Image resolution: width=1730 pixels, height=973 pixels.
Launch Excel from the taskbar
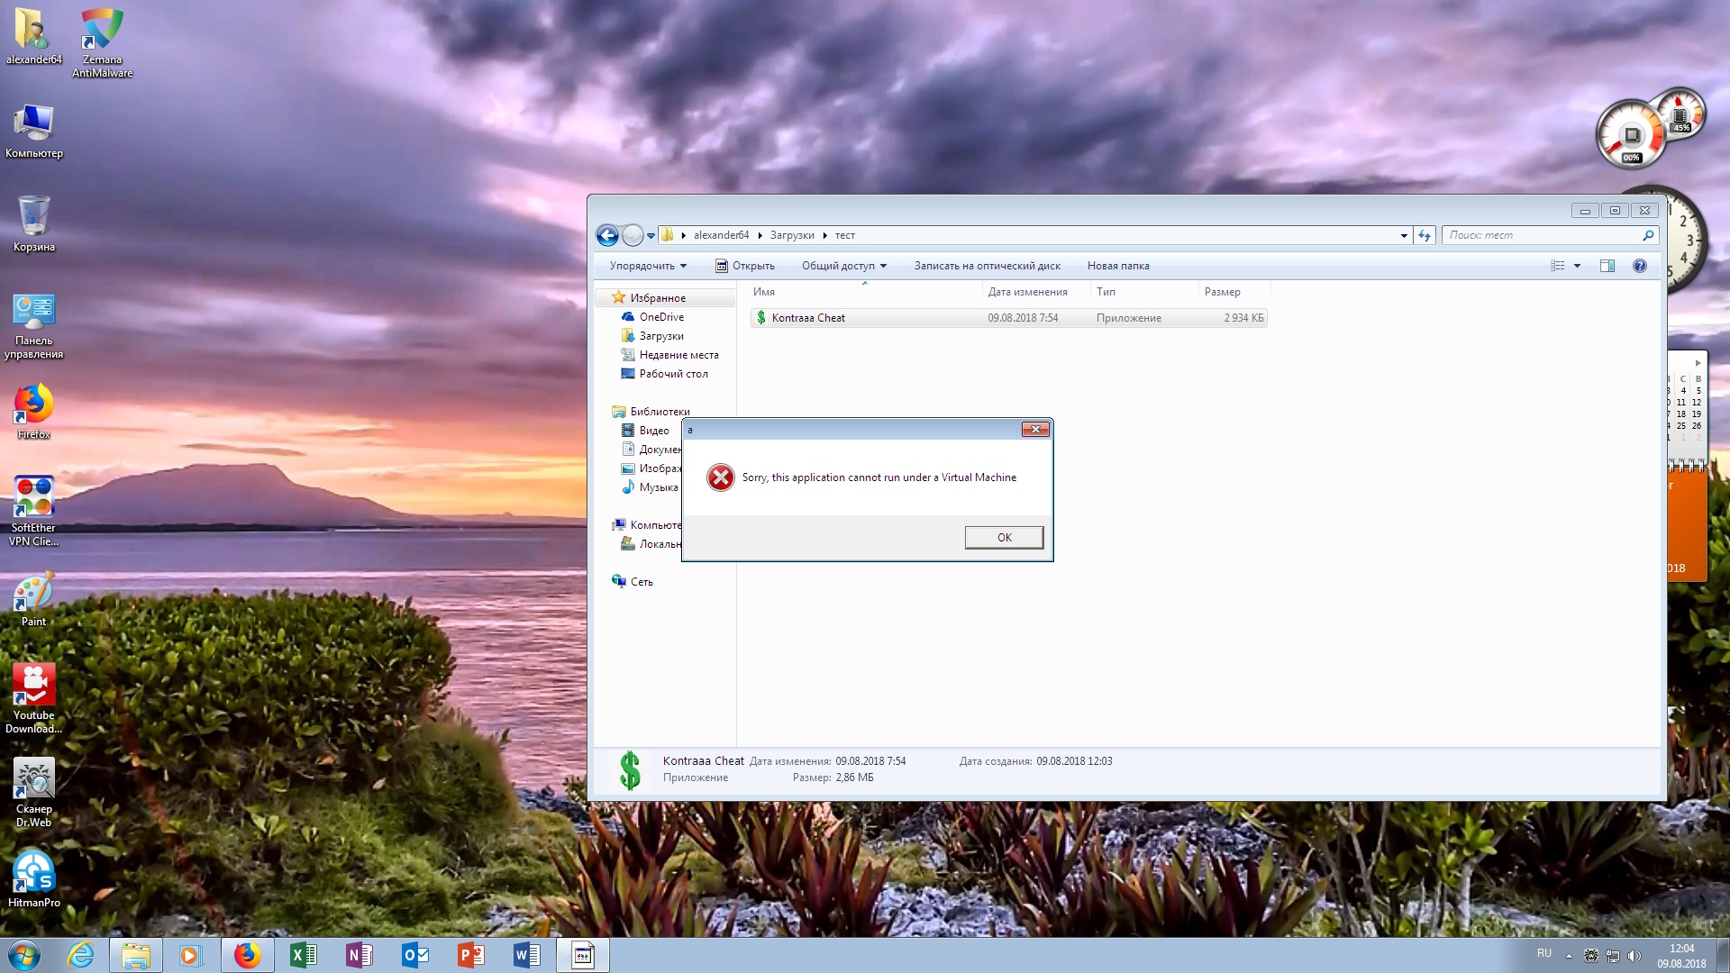pos(304,955)
